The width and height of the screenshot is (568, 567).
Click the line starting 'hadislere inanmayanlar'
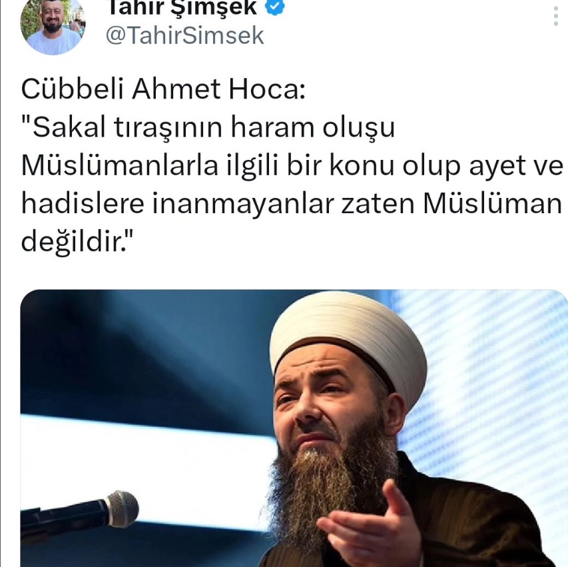292,204
